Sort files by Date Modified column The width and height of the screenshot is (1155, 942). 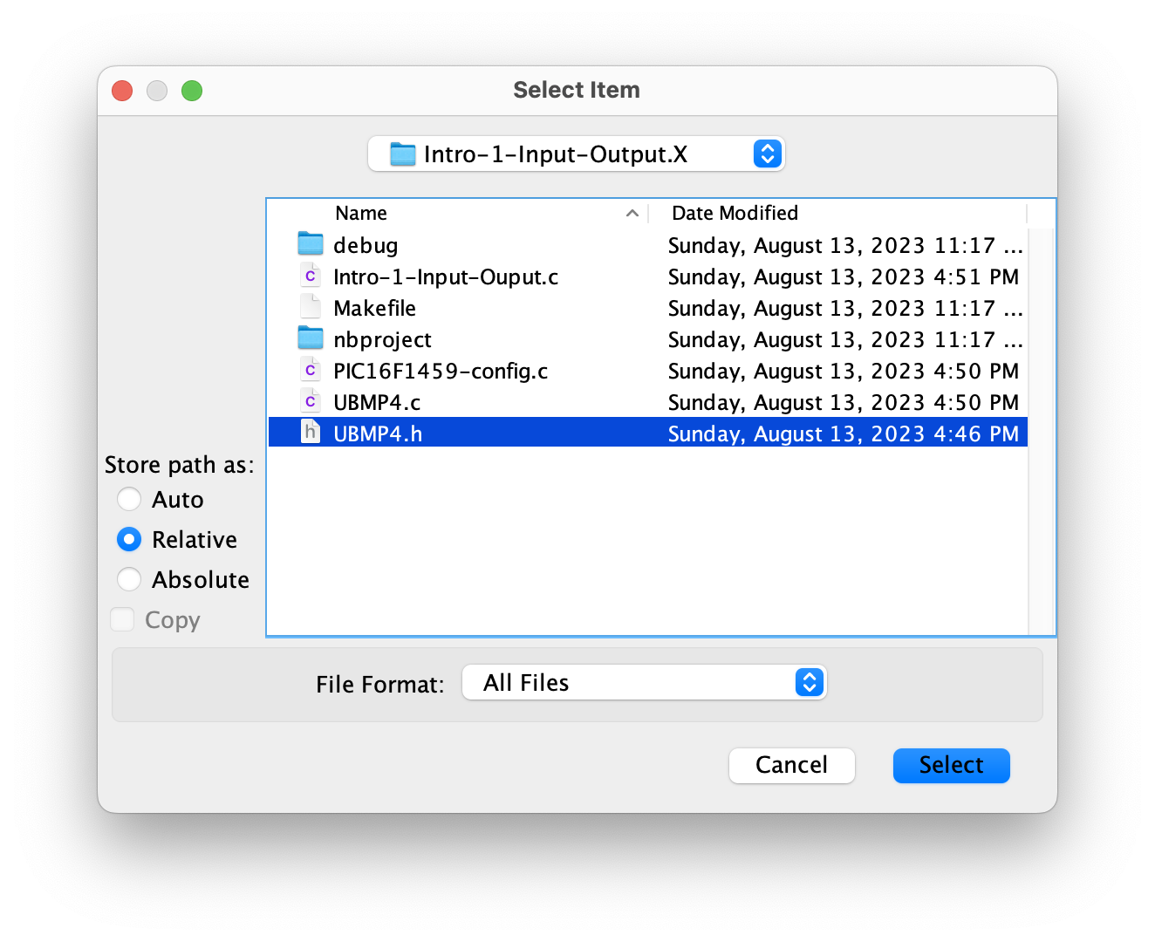pos(734,213)
